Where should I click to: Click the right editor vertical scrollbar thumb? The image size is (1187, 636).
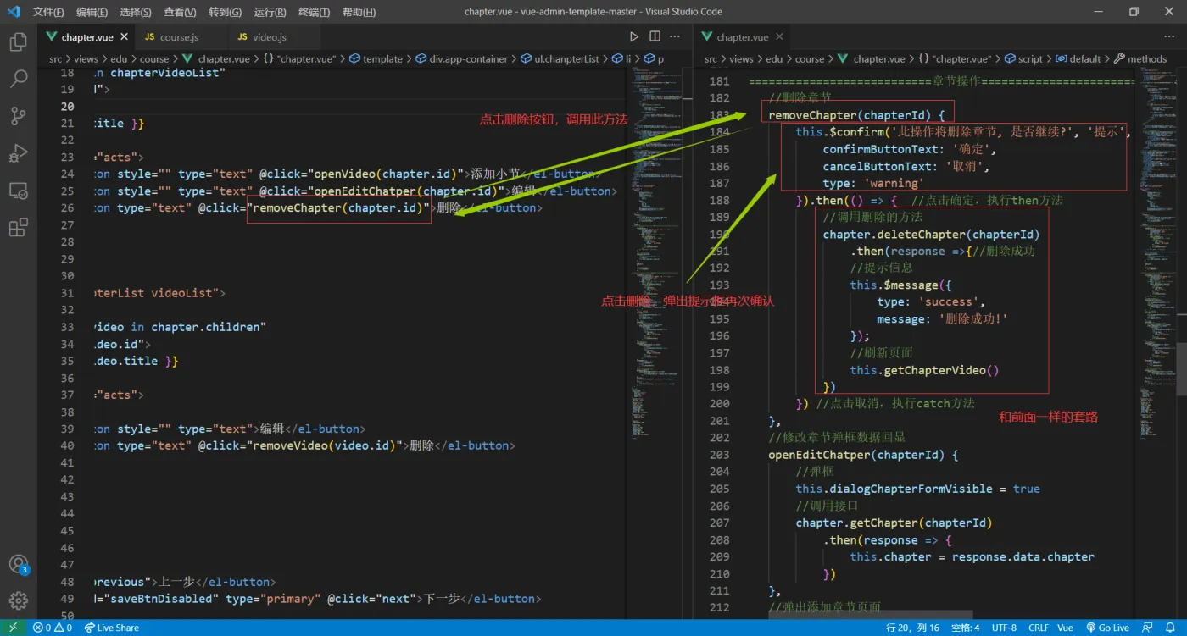tap(1181, 368)
